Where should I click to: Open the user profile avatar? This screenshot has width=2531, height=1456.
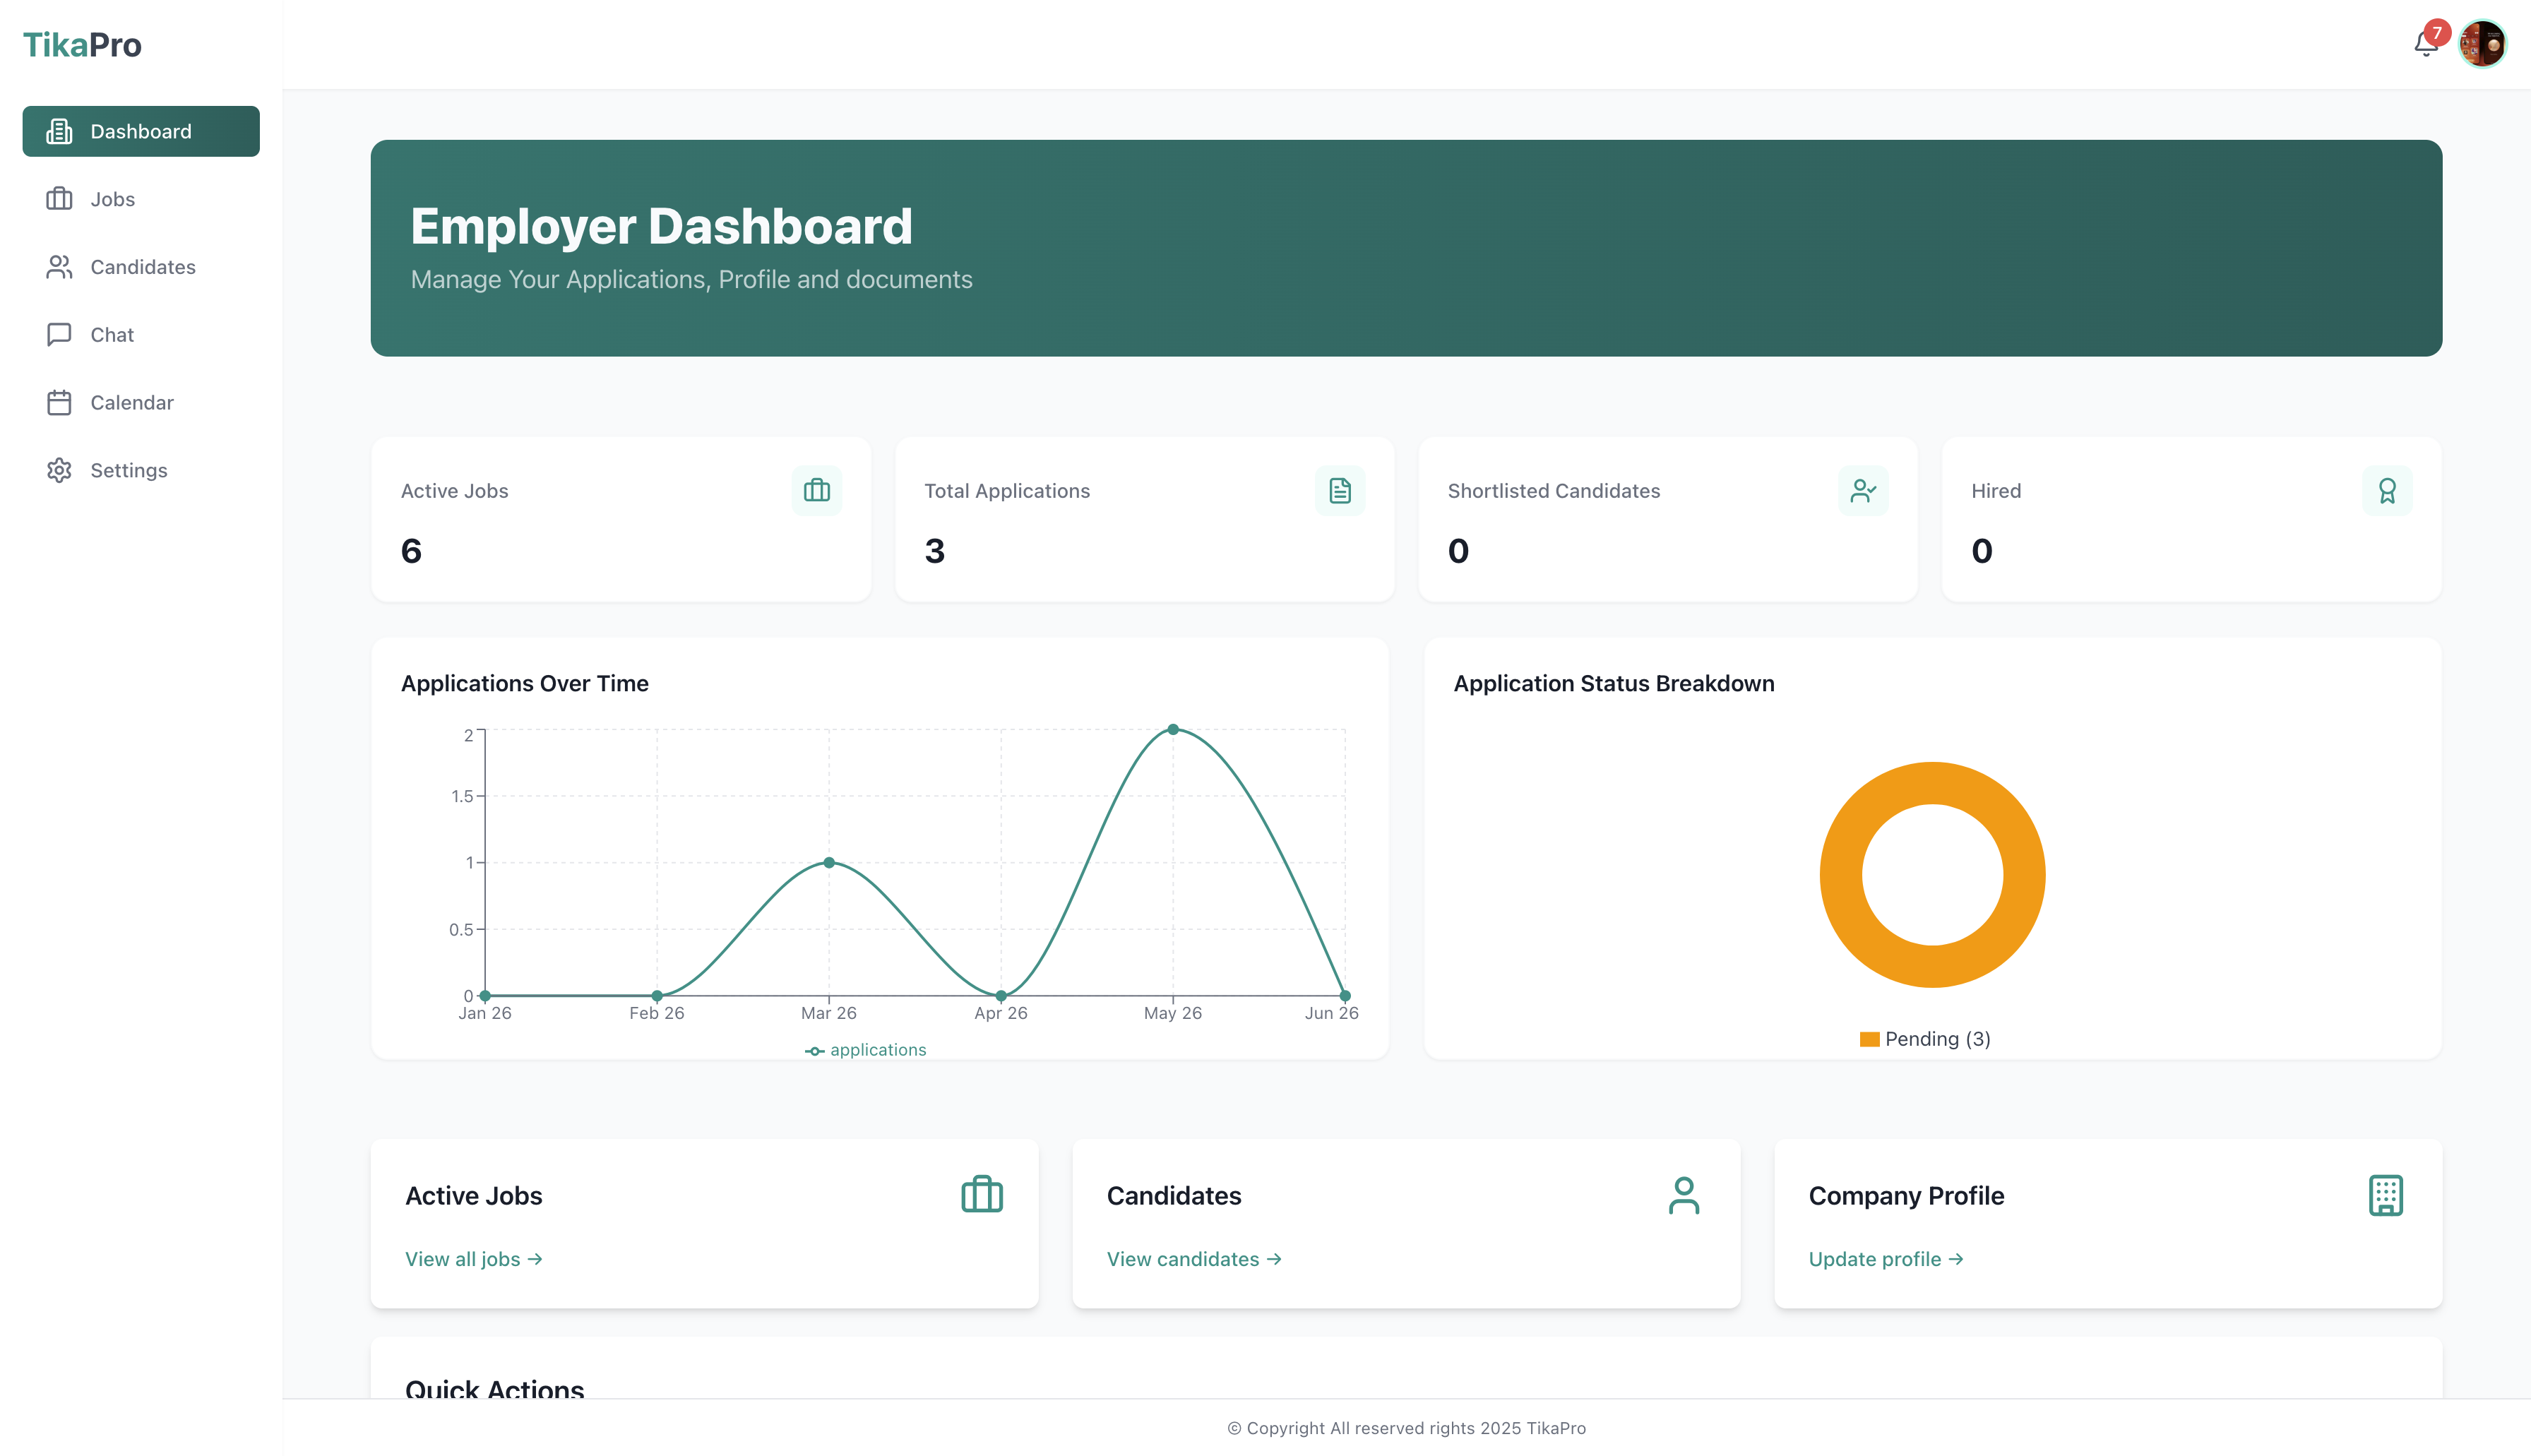pyautogui.click(x=2483, y=45)
